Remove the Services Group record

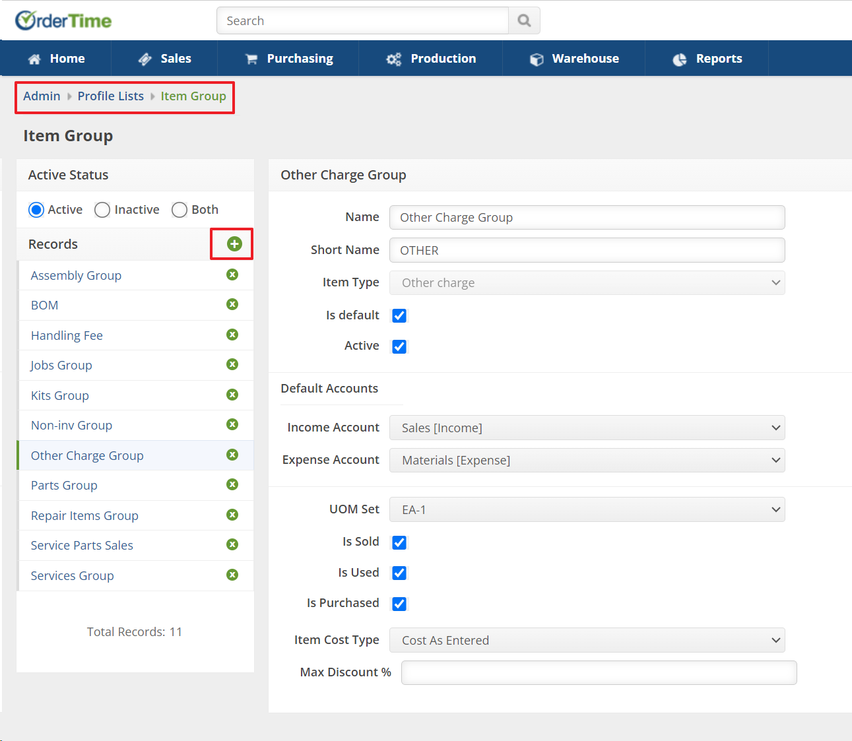coord(232,575)
